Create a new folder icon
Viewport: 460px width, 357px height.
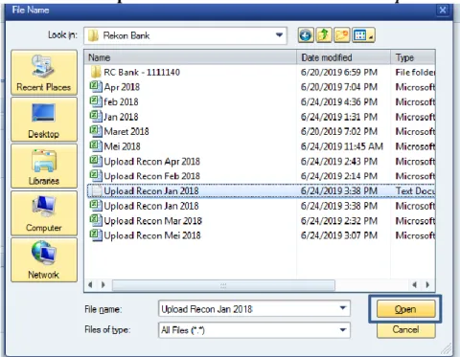click(x=341, y=35)
